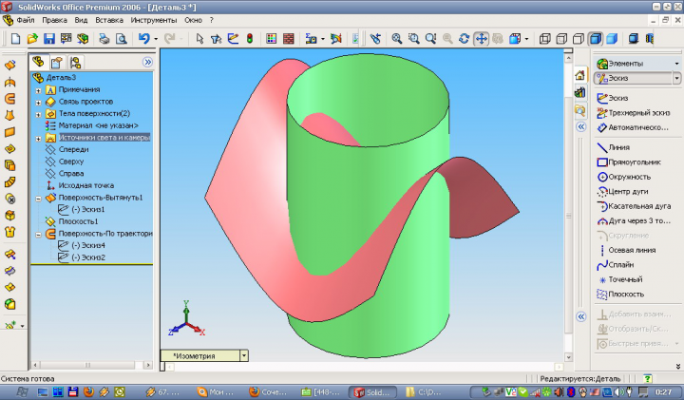Select Исходная точка in the tree
This screenshot has width=684, height=400.
click(x=85, y=185)
